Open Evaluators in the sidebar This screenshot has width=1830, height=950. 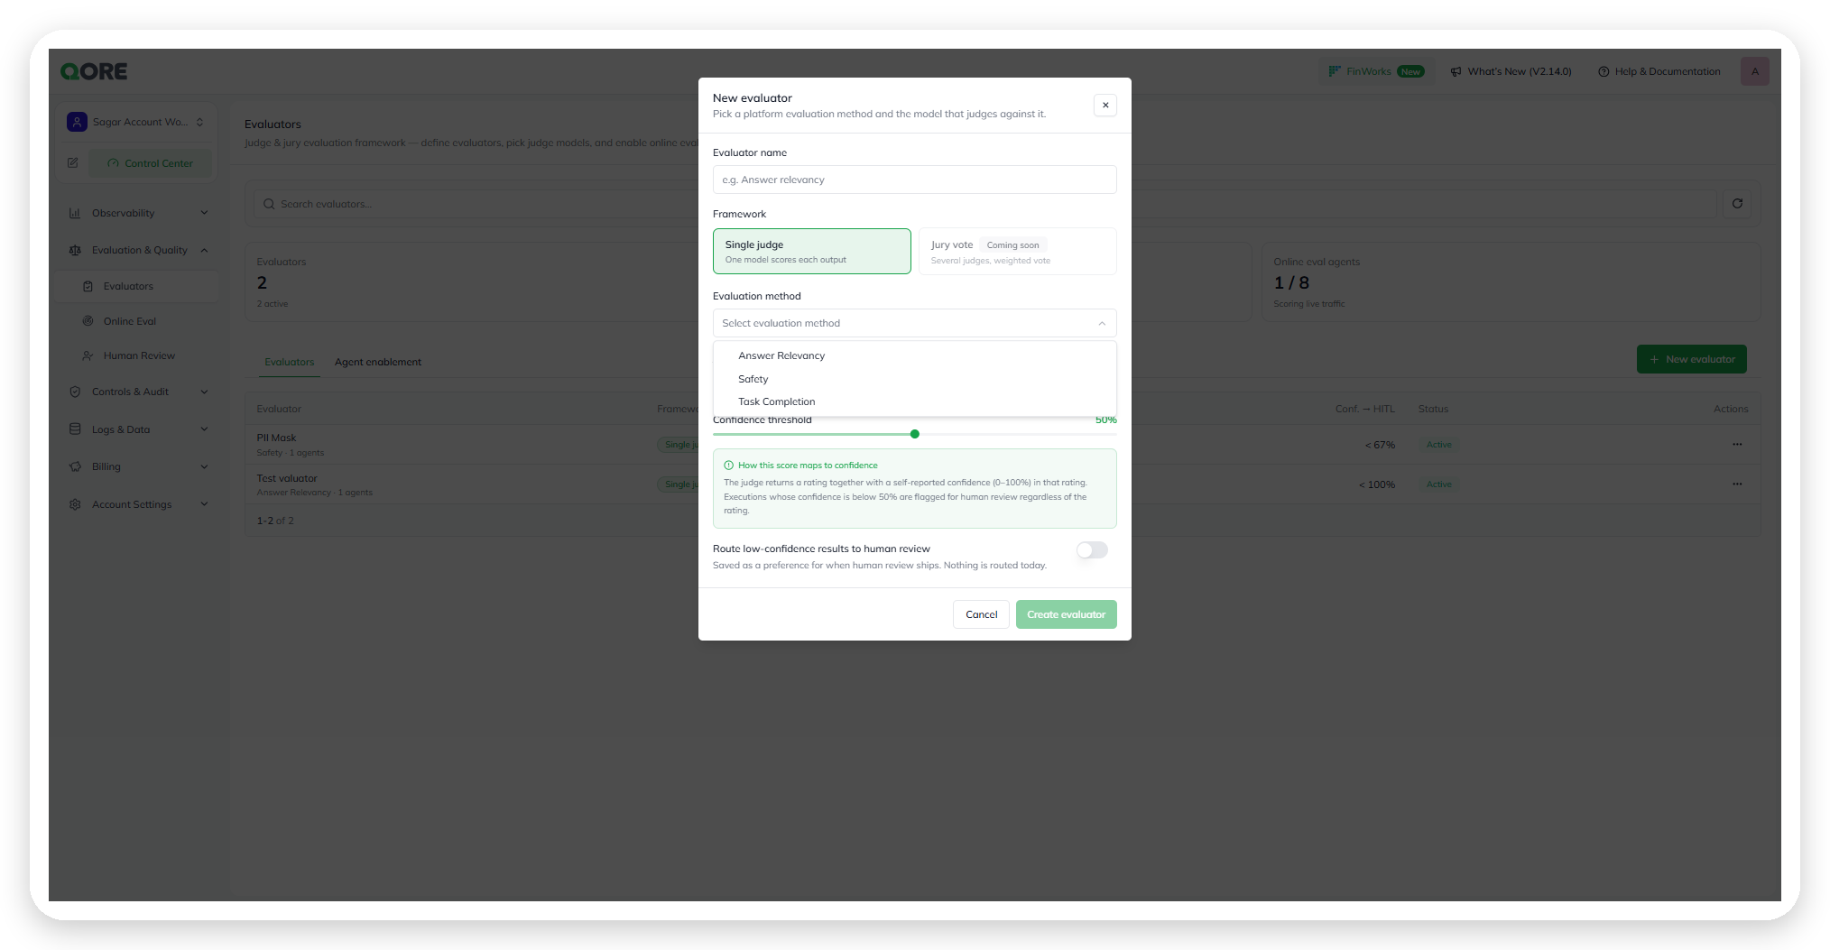tap(137, 286)
